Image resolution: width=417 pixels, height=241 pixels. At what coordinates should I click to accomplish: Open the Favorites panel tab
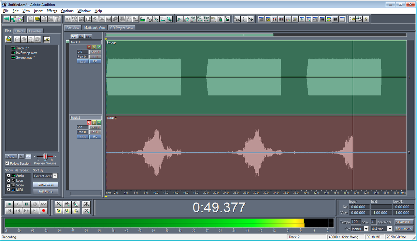point(35,31)
